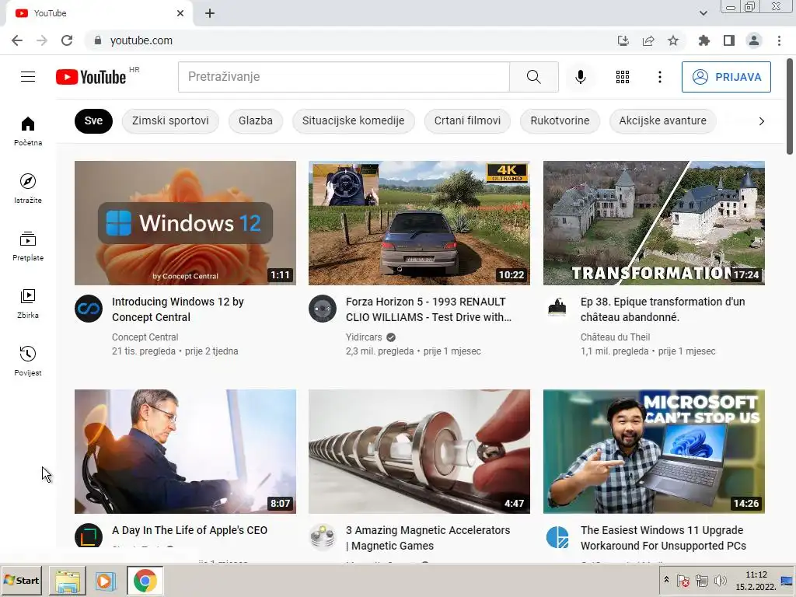Image resolution: width=796 pixels, height=597 pixels.
Task: Select Akcijske avanture chip
Action: pos(662,120)
